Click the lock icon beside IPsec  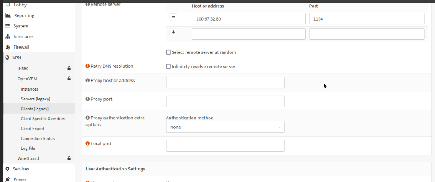[x=69, y=68]
